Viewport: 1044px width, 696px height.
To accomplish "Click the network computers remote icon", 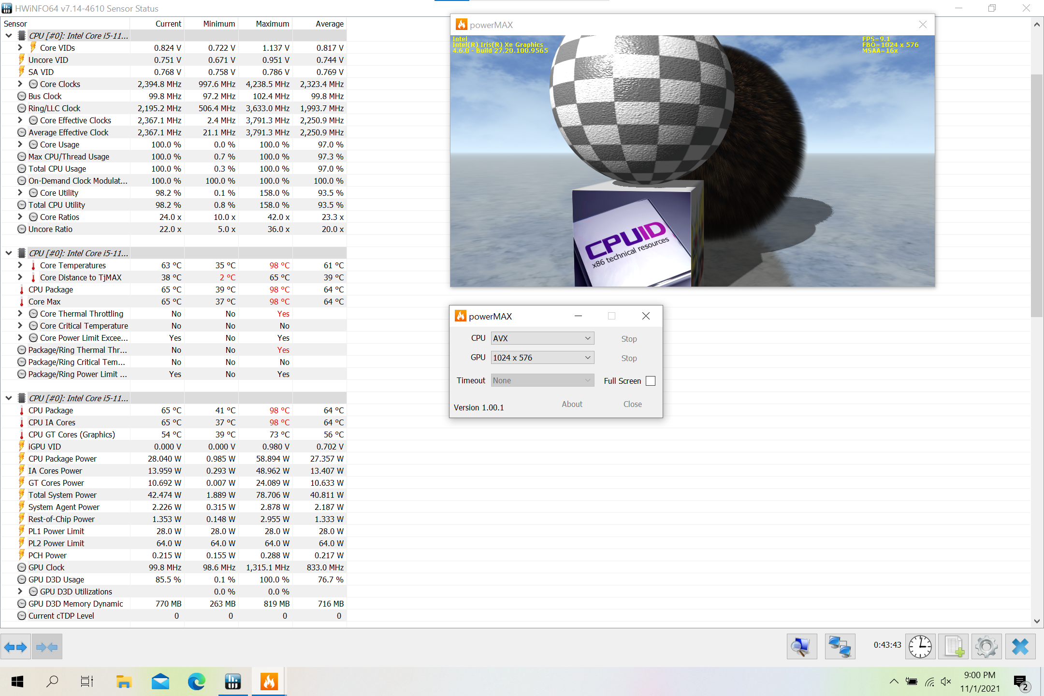I will point(840,647).
